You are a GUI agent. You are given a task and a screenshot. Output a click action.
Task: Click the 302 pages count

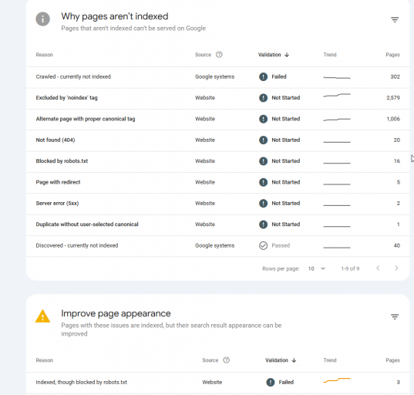(x=395, y=76)
